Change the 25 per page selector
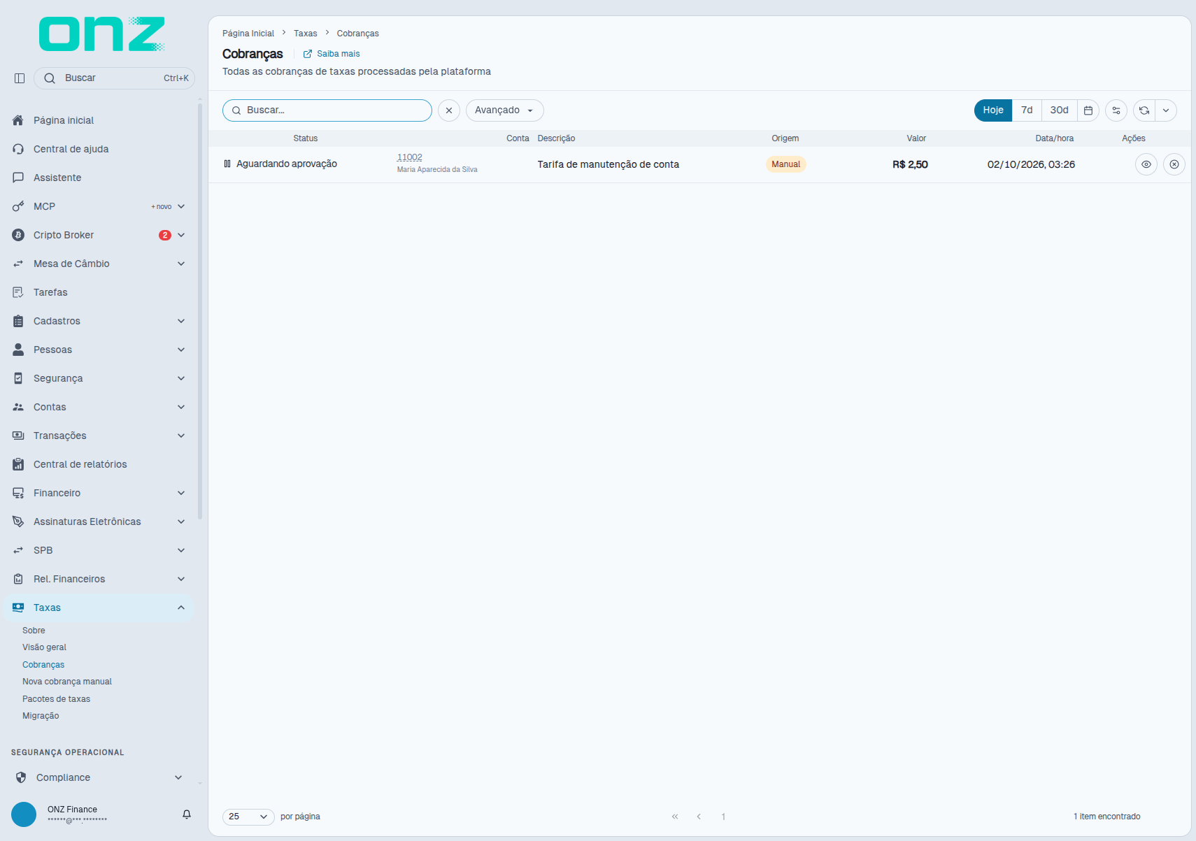The width and height of the screenshot is (1196, 841). pos(248,817)
